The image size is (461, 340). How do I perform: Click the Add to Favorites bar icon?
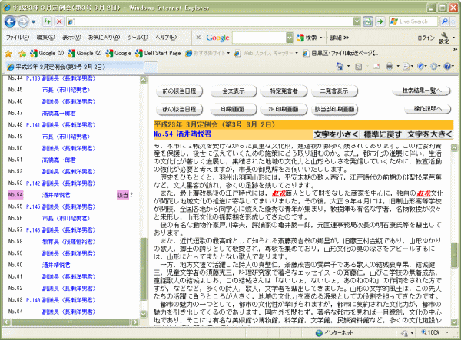(x=22, y=53)
